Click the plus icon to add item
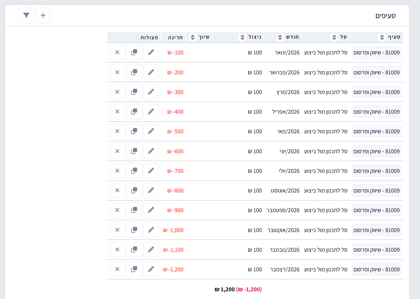 [43, 15]
